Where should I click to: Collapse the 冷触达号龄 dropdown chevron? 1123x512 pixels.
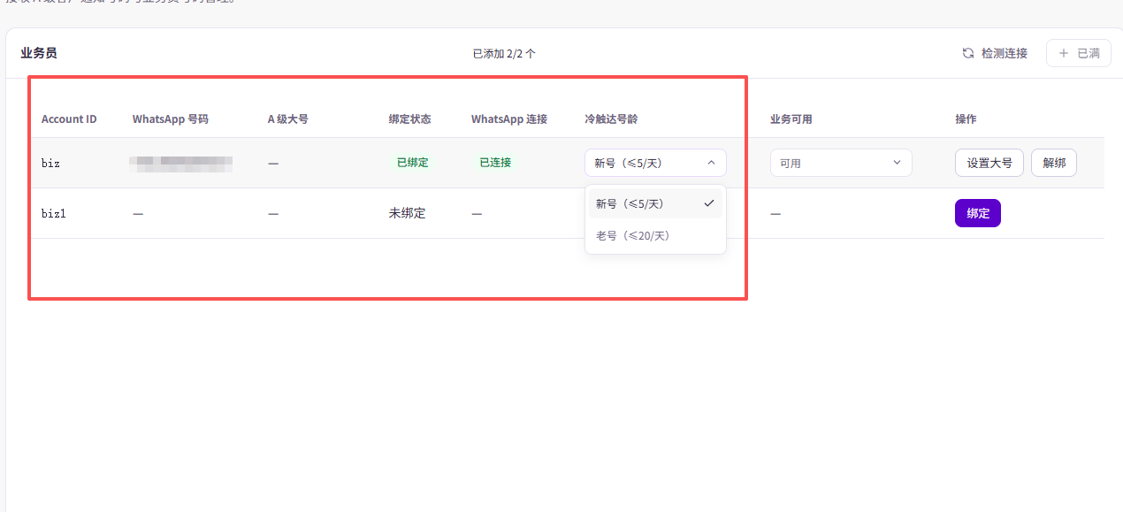(x=712, y=163)
